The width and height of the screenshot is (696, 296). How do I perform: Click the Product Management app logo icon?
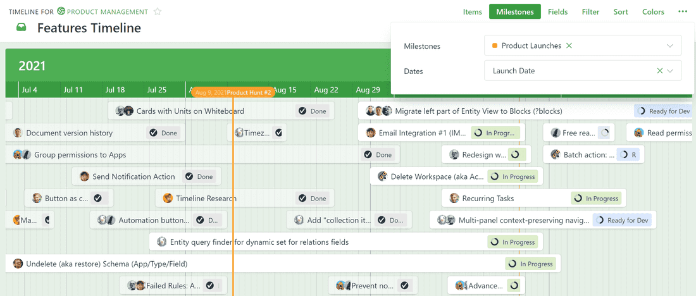click(x=61, y=11)
